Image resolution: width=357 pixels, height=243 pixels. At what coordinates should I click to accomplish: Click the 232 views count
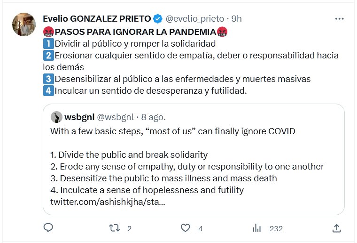[x=276, y=229]
